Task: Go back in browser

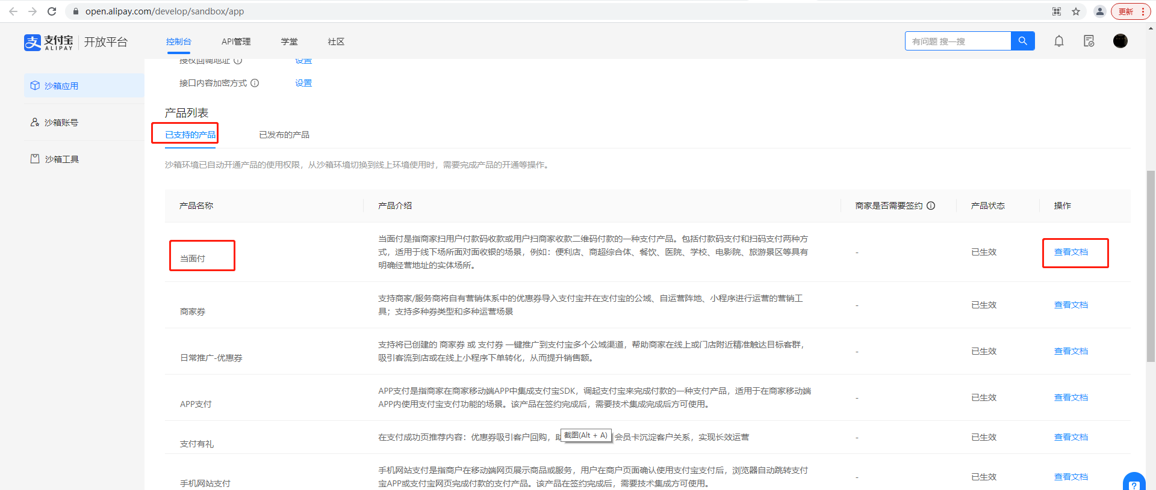Action: 13,11
